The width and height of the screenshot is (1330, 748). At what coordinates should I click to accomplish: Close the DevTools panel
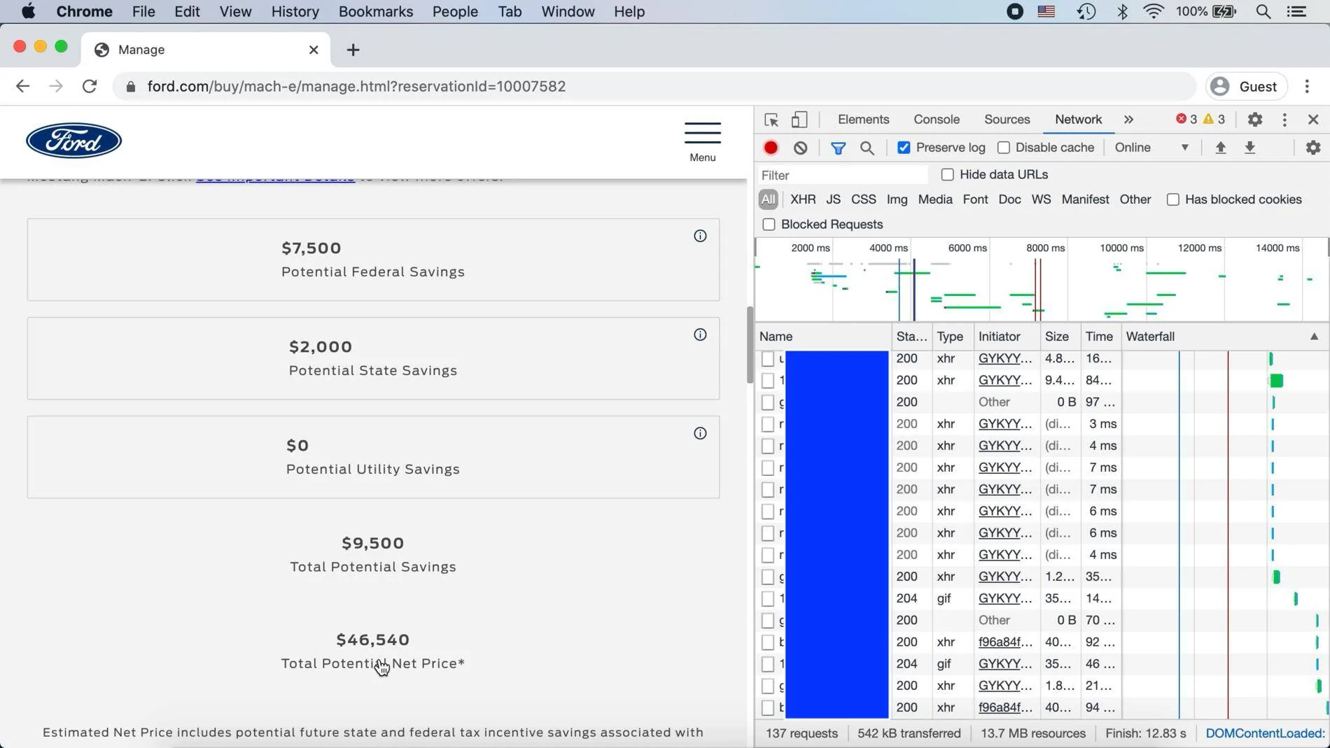coord(1313,120)
